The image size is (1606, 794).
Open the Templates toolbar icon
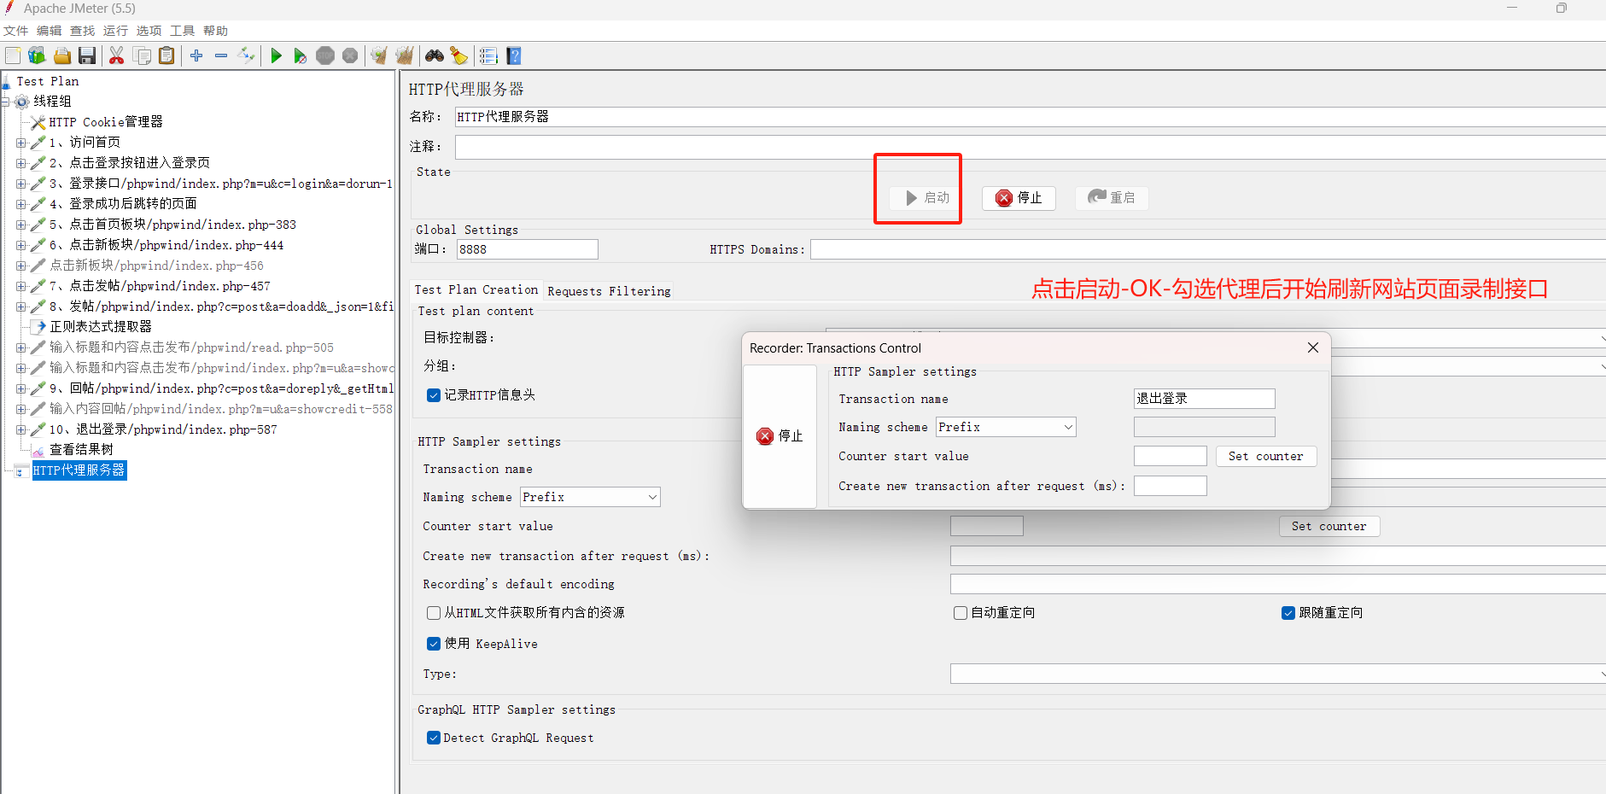point(37,56)
